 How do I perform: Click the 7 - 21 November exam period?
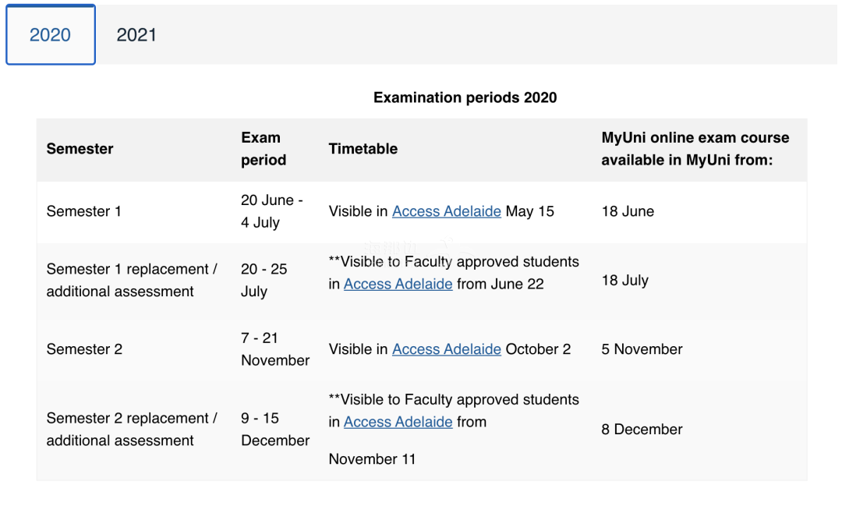coord(275,350)
